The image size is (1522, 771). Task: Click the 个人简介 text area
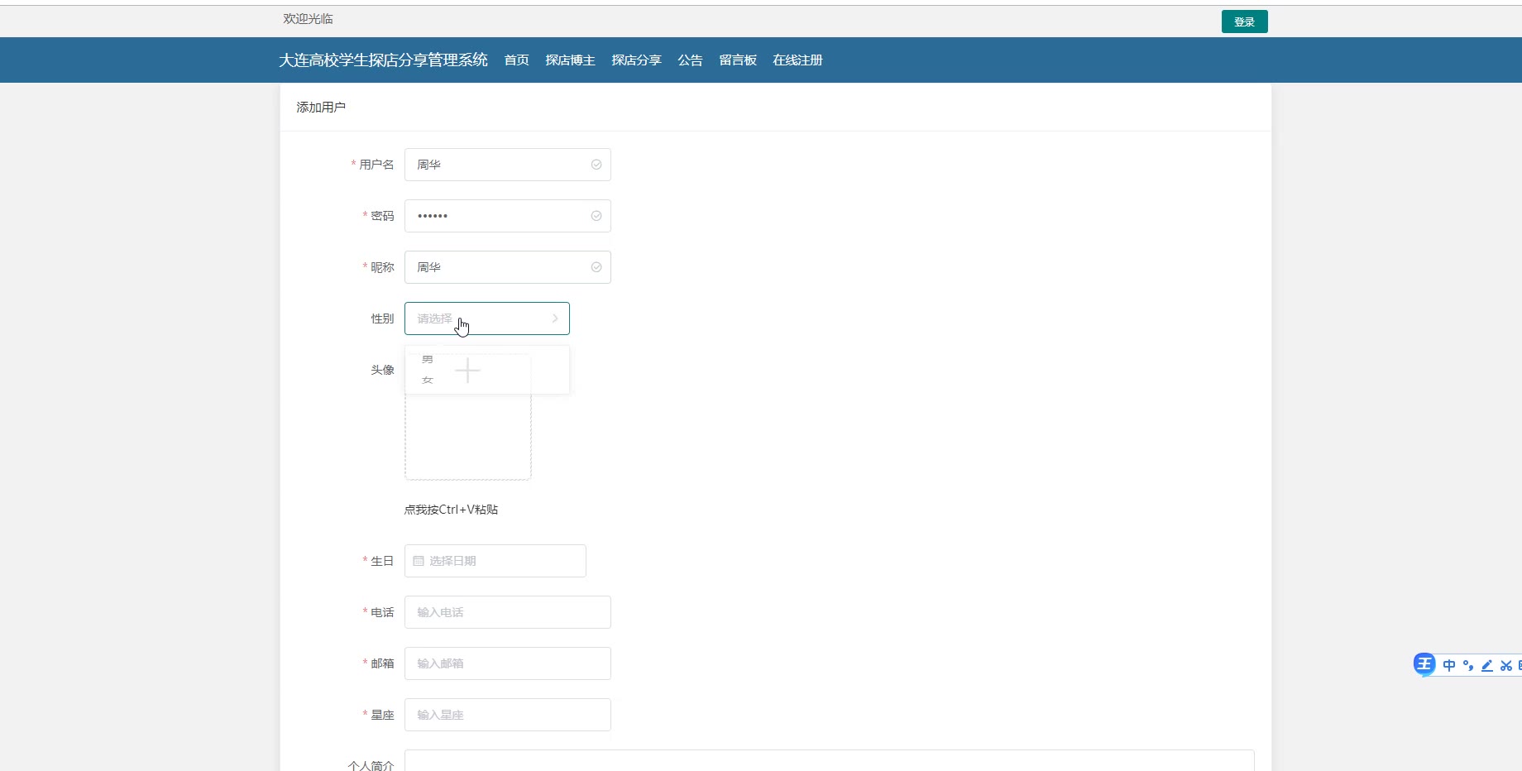click(829, 760)
